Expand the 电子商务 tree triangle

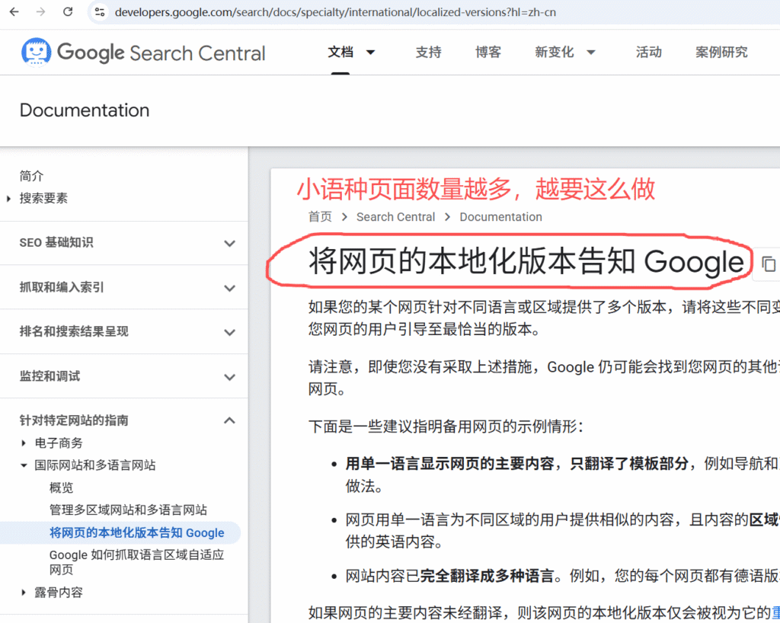(24, 443)
